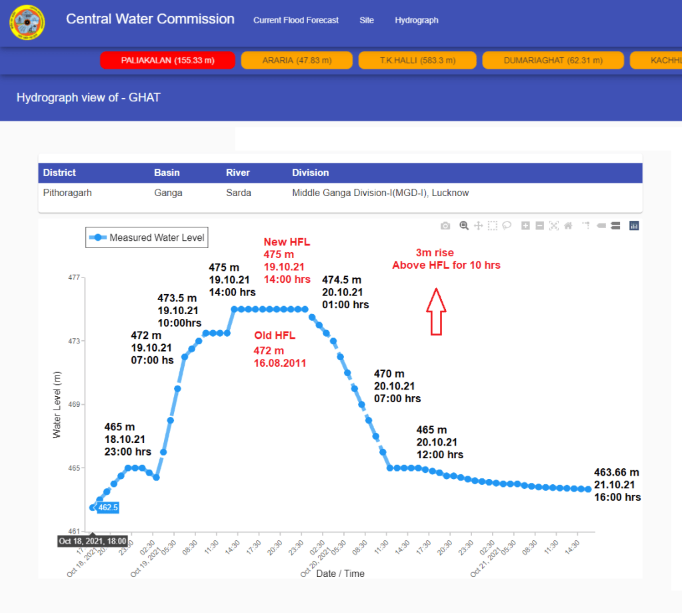Toggle spike lines in chart toolbar
This screenshot has height=613, width=682.
(586, 226)
